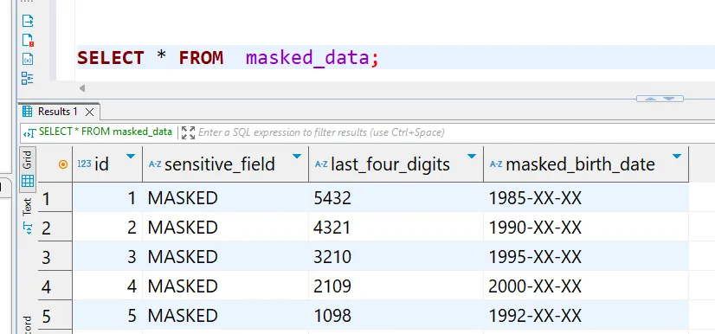Select row number 5 header
This screenshot has width=715, height=334.
55,315
